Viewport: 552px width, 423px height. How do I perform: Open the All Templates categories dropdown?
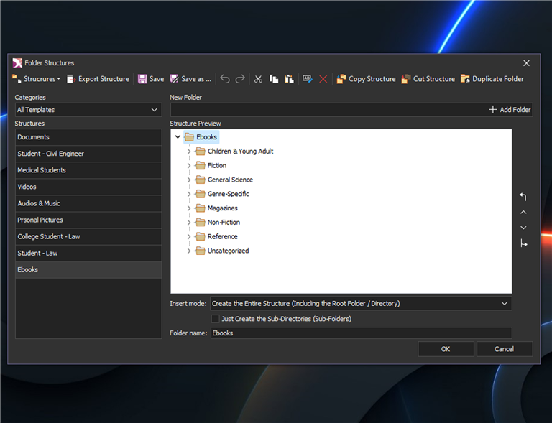tap(88, 110)
